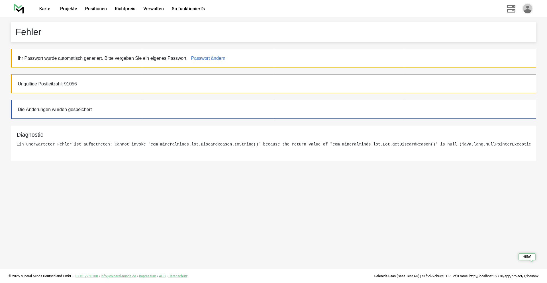The height and width of the screenshot is (283, 547).
Task: Open the Karte menu item
Action: click(x=45, y=9)
